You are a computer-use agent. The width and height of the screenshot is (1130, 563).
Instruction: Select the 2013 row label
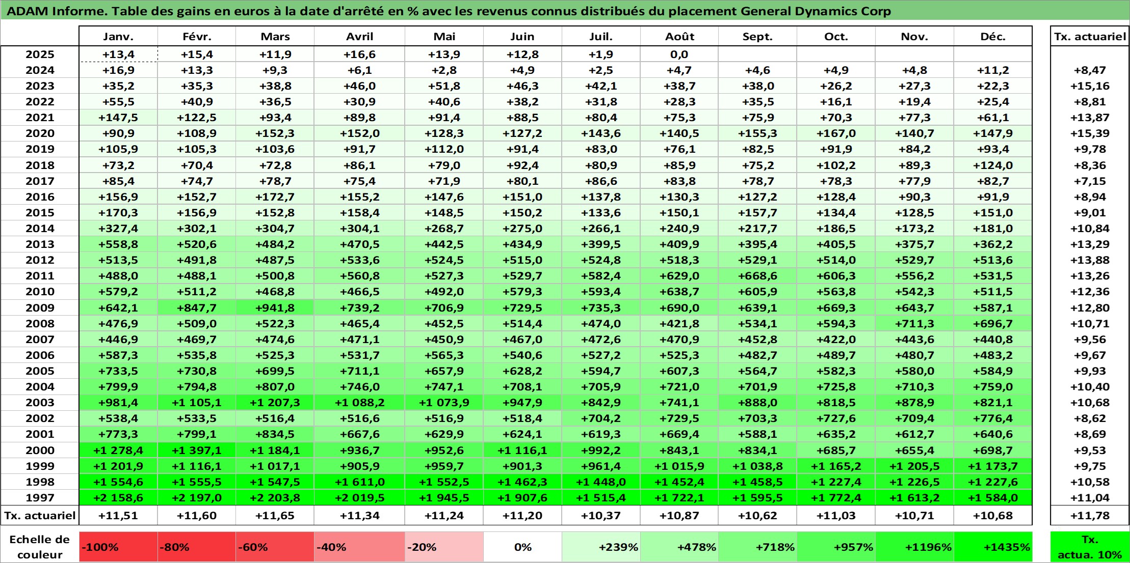[x=40, y=244]
